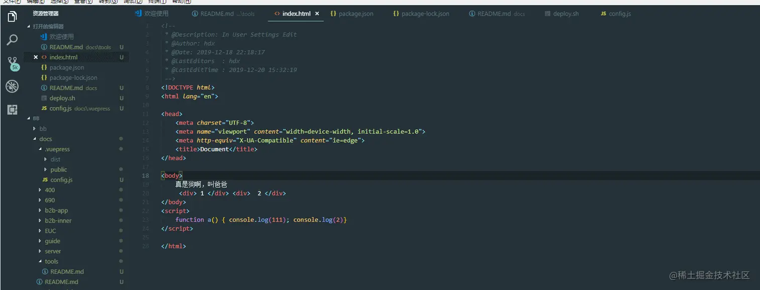The width and height of the screenshot is (760, 290).
Task: Place cursor in 真是狗啊，叫爸爸 text
Action: (201, 184)
